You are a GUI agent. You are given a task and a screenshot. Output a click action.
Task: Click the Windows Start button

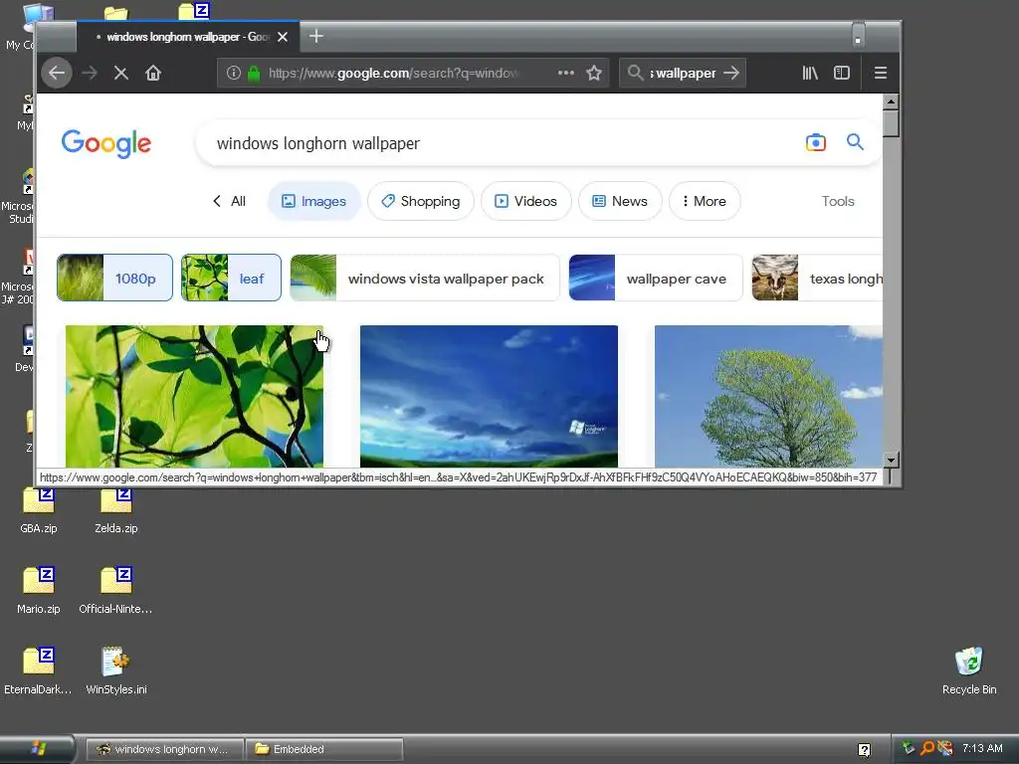click(x=38, y=749)
